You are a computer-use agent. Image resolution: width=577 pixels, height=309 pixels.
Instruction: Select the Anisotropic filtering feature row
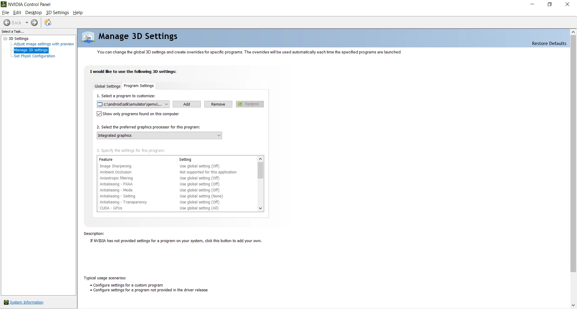177,178
